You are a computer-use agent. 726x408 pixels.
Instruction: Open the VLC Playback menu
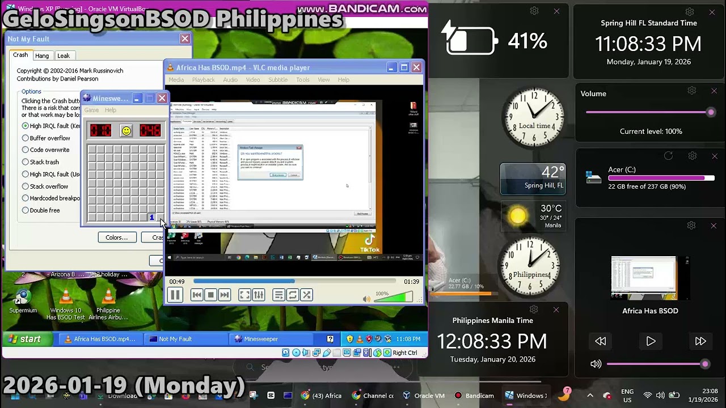pyautogui.click(x=203, y=80)
